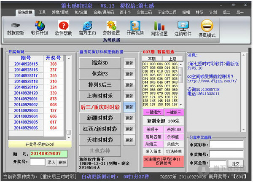253x182 pixels.
Task: Click 36注组六 reference button
Action: (x=163, y=161)
